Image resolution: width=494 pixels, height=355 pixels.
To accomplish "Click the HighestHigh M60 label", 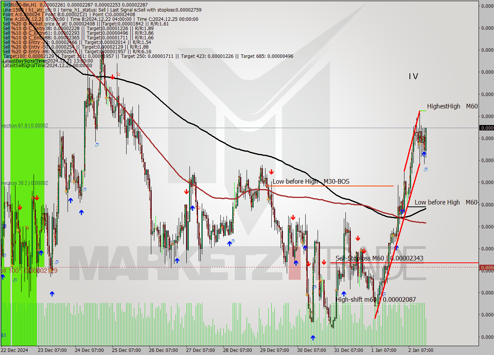I will (452, 106).
